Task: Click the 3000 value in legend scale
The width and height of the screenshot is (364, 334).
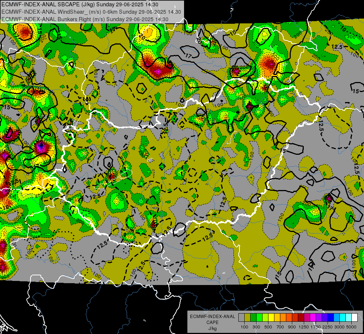Action: click(x=339, y=327)
